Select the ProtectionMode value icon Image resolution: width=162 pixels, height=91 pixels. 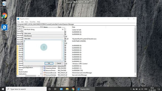[x=44, y=68]
